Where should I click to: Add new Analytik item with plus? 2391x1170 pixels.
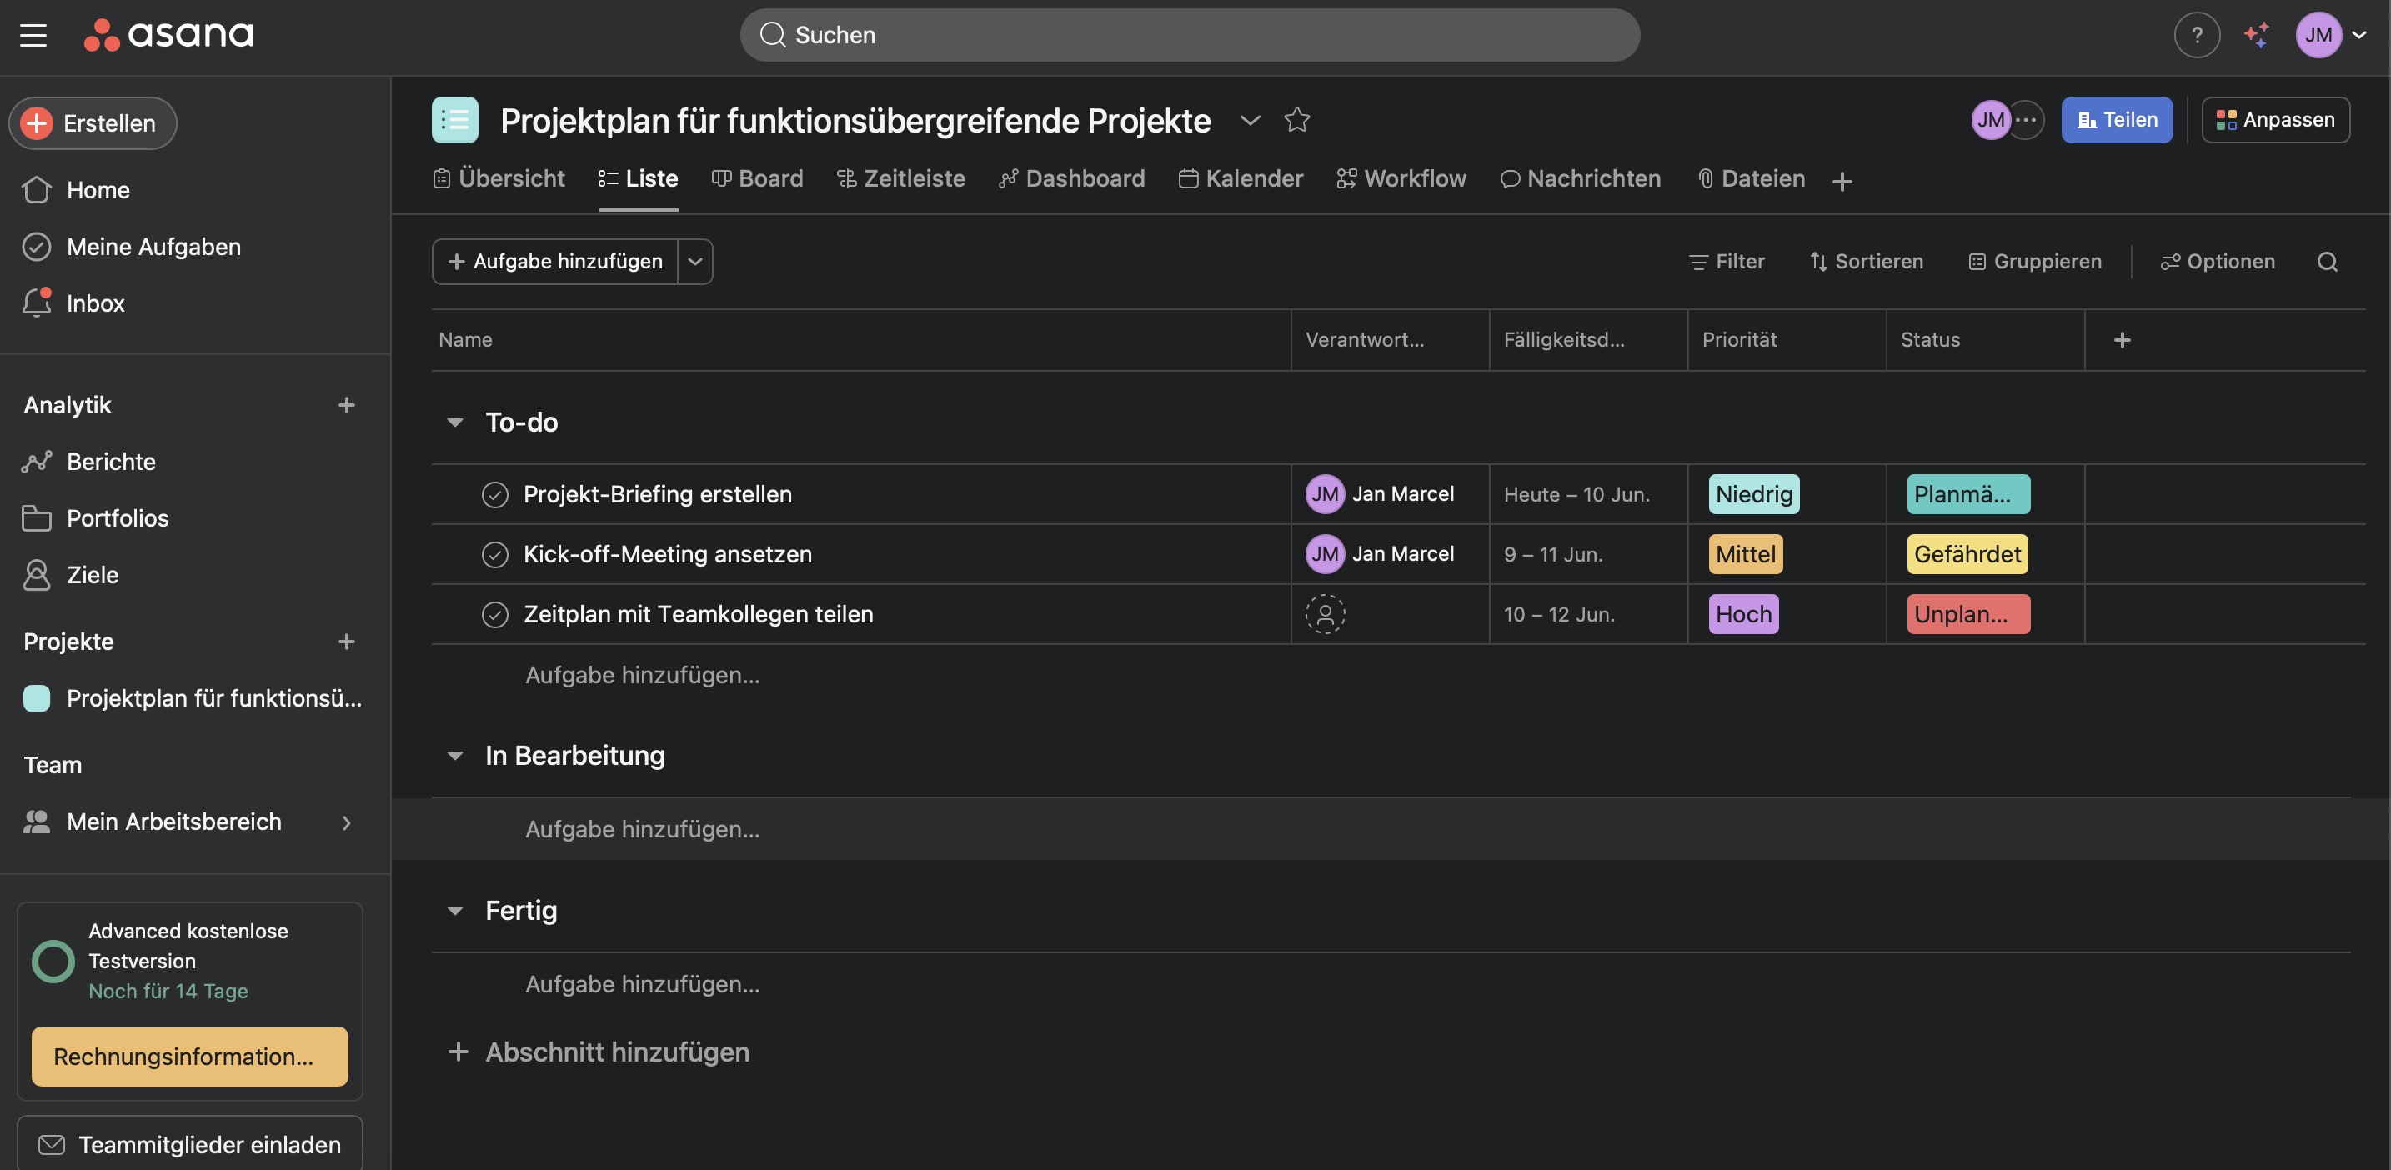pyautogui.click(x=346, y=406)
